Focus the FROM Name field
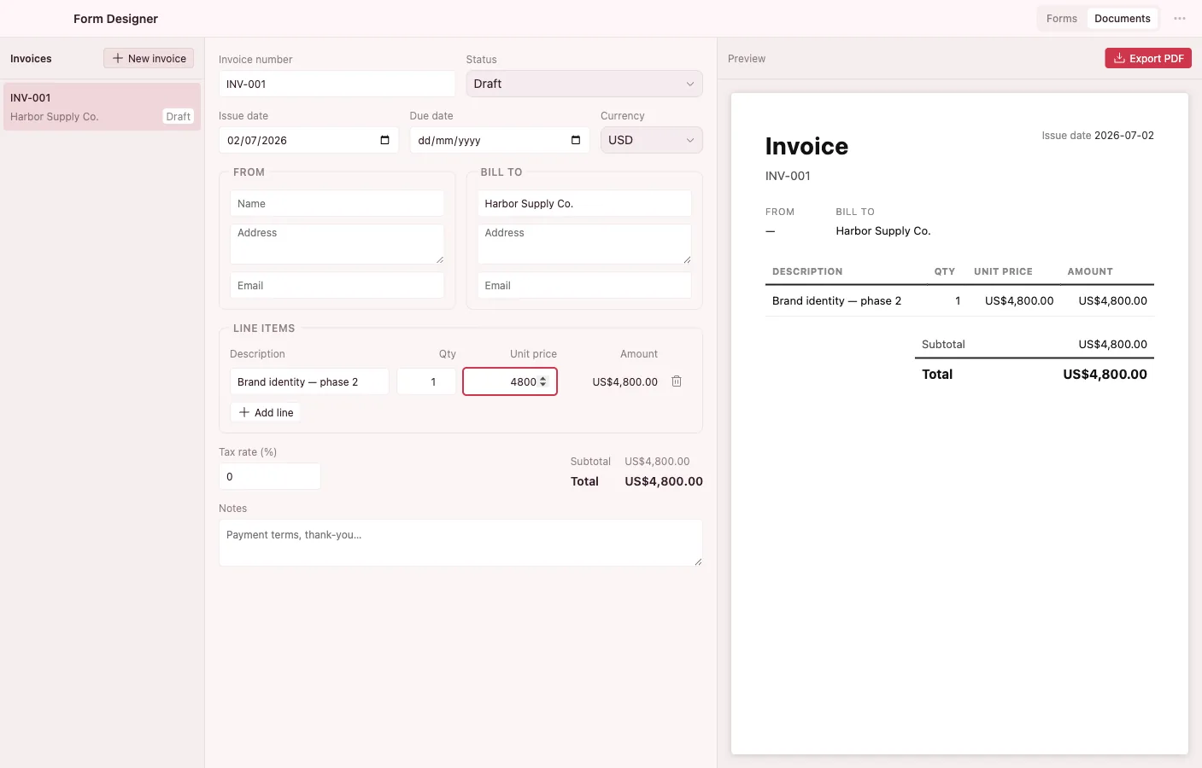 337,203
